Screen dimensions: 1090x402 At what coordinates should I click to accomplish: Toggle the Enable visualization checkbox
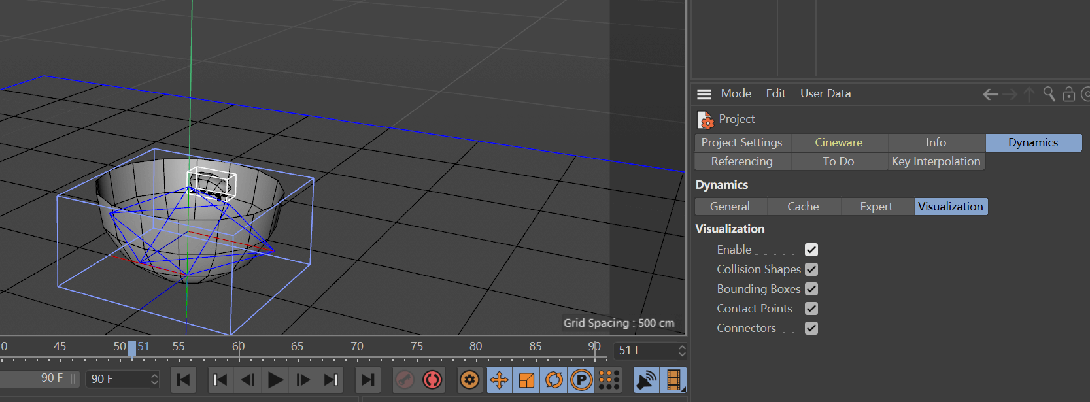811,250
